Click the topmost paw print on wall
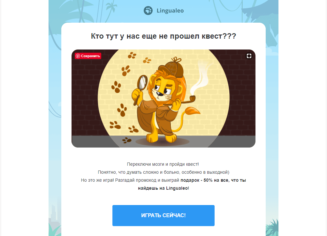The height and width of the screenshot is (236, 327). click(132, 55)
